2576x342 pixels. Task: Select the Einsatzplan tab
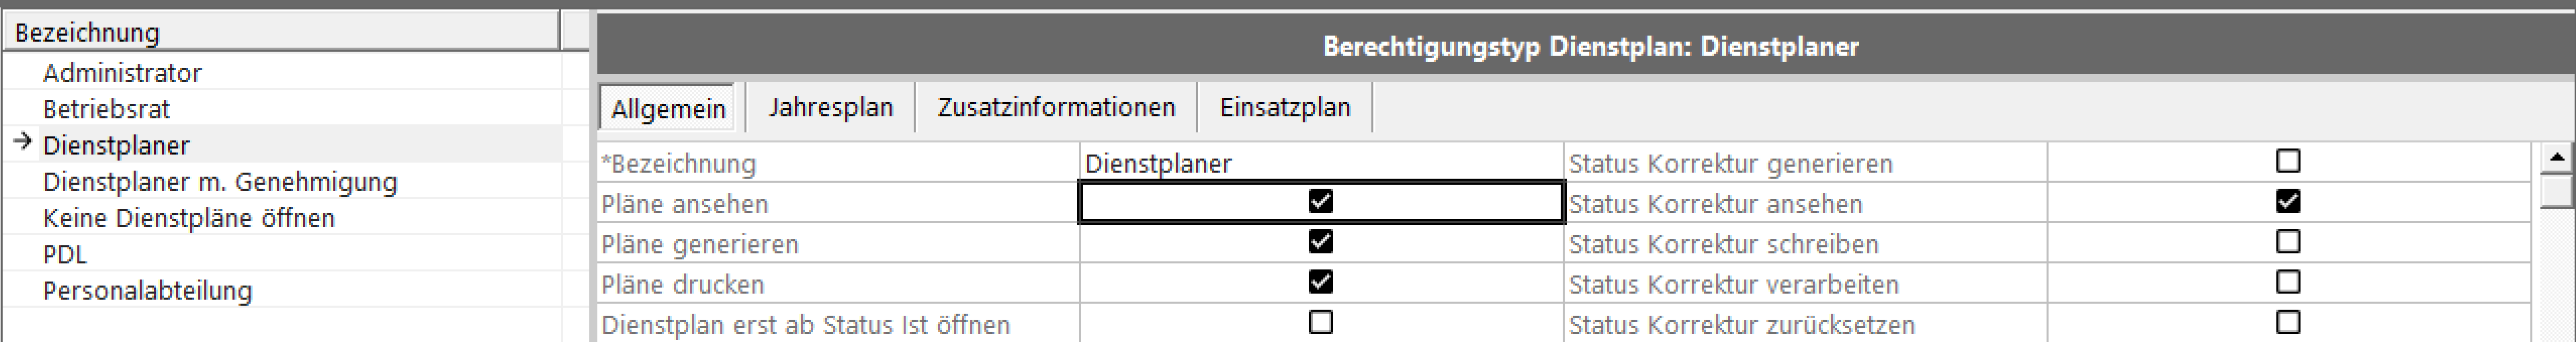pos(1285,108)
